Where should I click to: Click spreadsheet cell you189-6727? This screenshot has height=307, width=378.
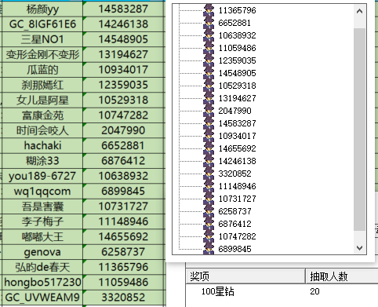[x=42, y=176]
